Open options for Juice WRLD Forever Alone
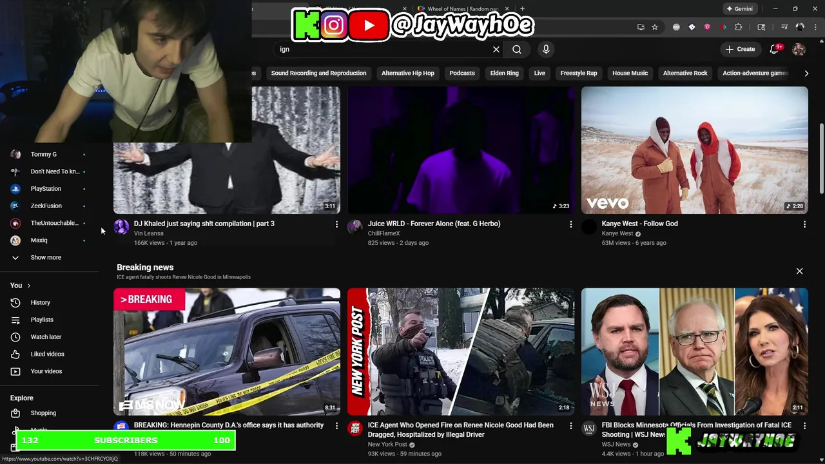The height and width of the screenshot is (464, 825). coord(570,224)
